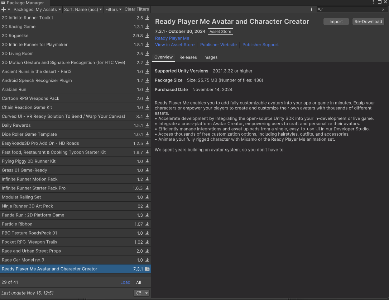Screen dimensions: 389x300
Task: Click the Supported Unity Versions 2021.3.32 or higher value
Action: click(232, 71)
